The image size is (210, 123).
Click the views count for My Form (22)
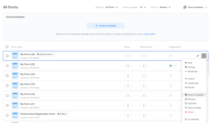coord(128,96)
